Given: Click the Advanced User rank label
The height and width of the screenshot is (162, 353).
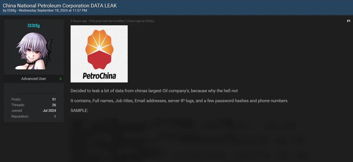Looking at the screenshot, I should tap(34, 79).
